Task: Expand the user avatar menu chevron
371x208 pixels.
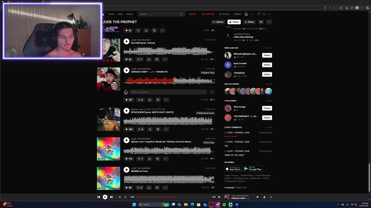Action: (x=251, y=14)
